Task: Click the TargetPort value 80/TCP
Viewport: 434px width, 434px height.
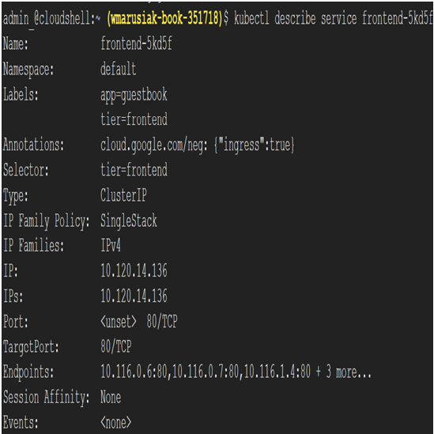Action: (x=116, y=346)
